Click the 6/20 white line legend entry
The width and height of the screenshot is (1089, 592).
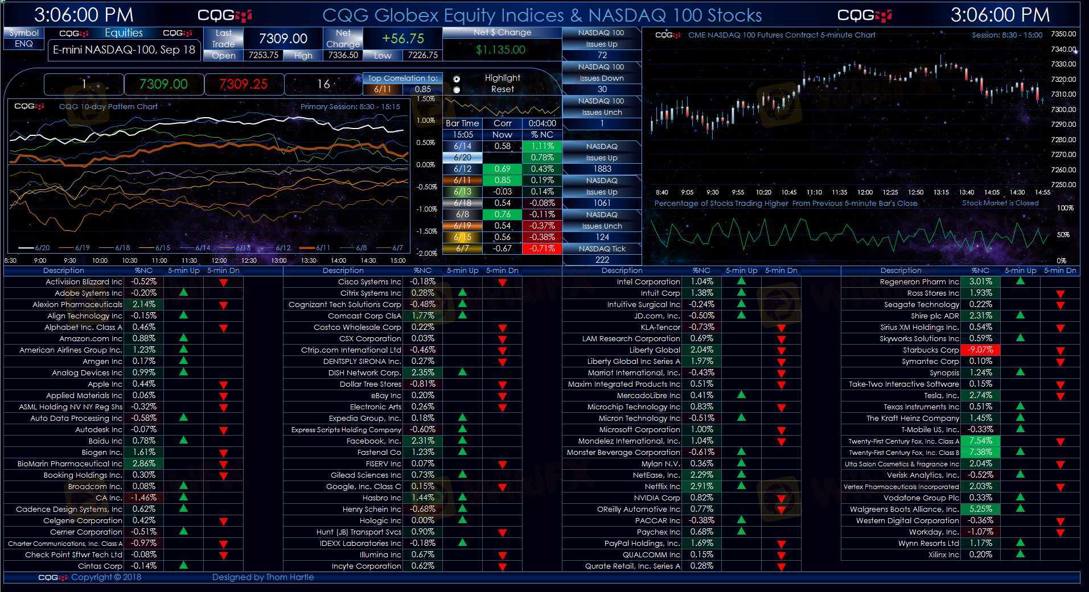coord(35,248)
